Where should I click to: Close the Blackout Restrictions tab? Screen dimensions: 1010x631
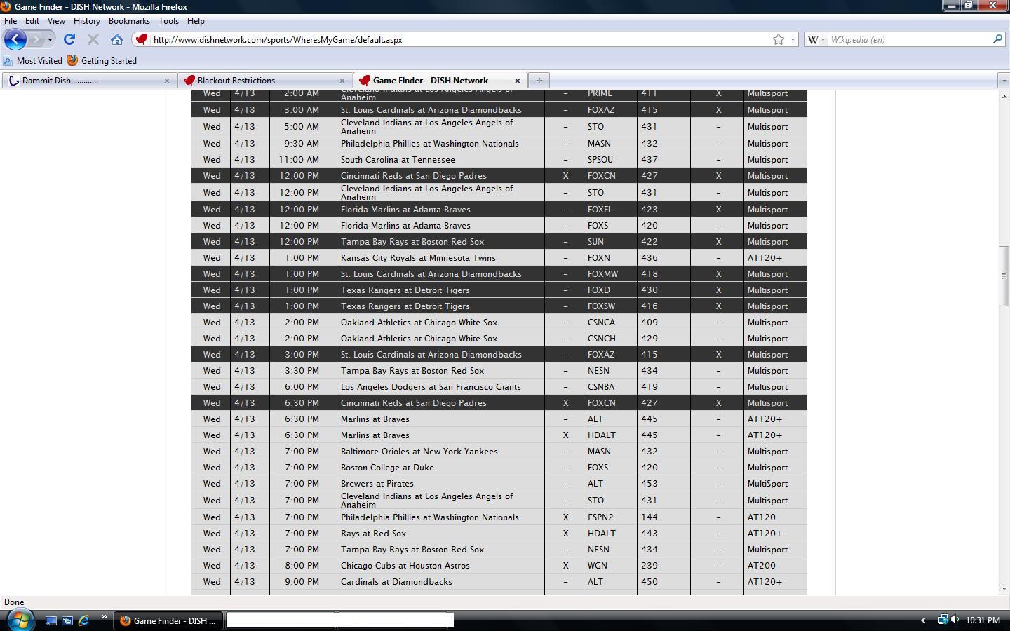(342, 81)
